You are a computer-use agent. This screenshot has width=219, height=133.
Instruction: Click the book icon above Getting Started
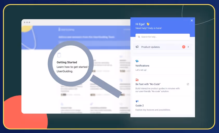coord(59,55)
